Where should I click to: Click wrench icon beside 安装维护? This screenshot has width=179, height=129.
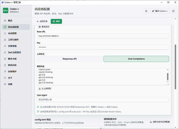point(5,72)
